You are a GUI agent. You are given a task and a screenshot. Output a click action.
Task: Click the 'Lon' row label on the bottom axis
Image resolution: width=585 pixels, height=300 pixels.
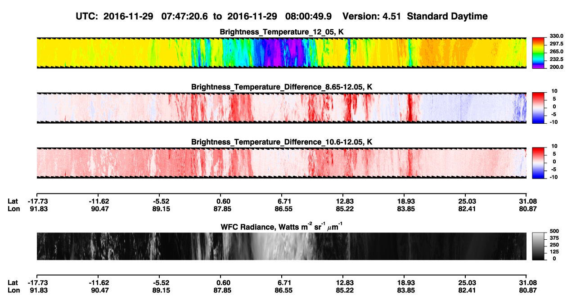click(13, 291)
